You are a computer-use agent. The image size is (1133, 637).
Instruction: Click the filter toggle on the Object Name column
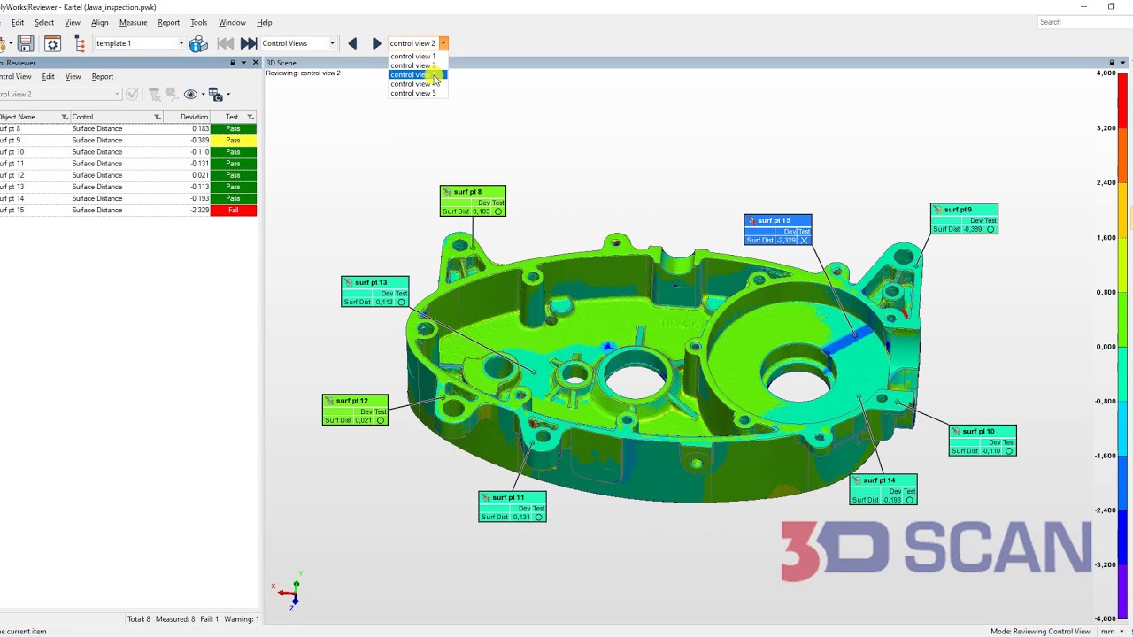[65, 116]
